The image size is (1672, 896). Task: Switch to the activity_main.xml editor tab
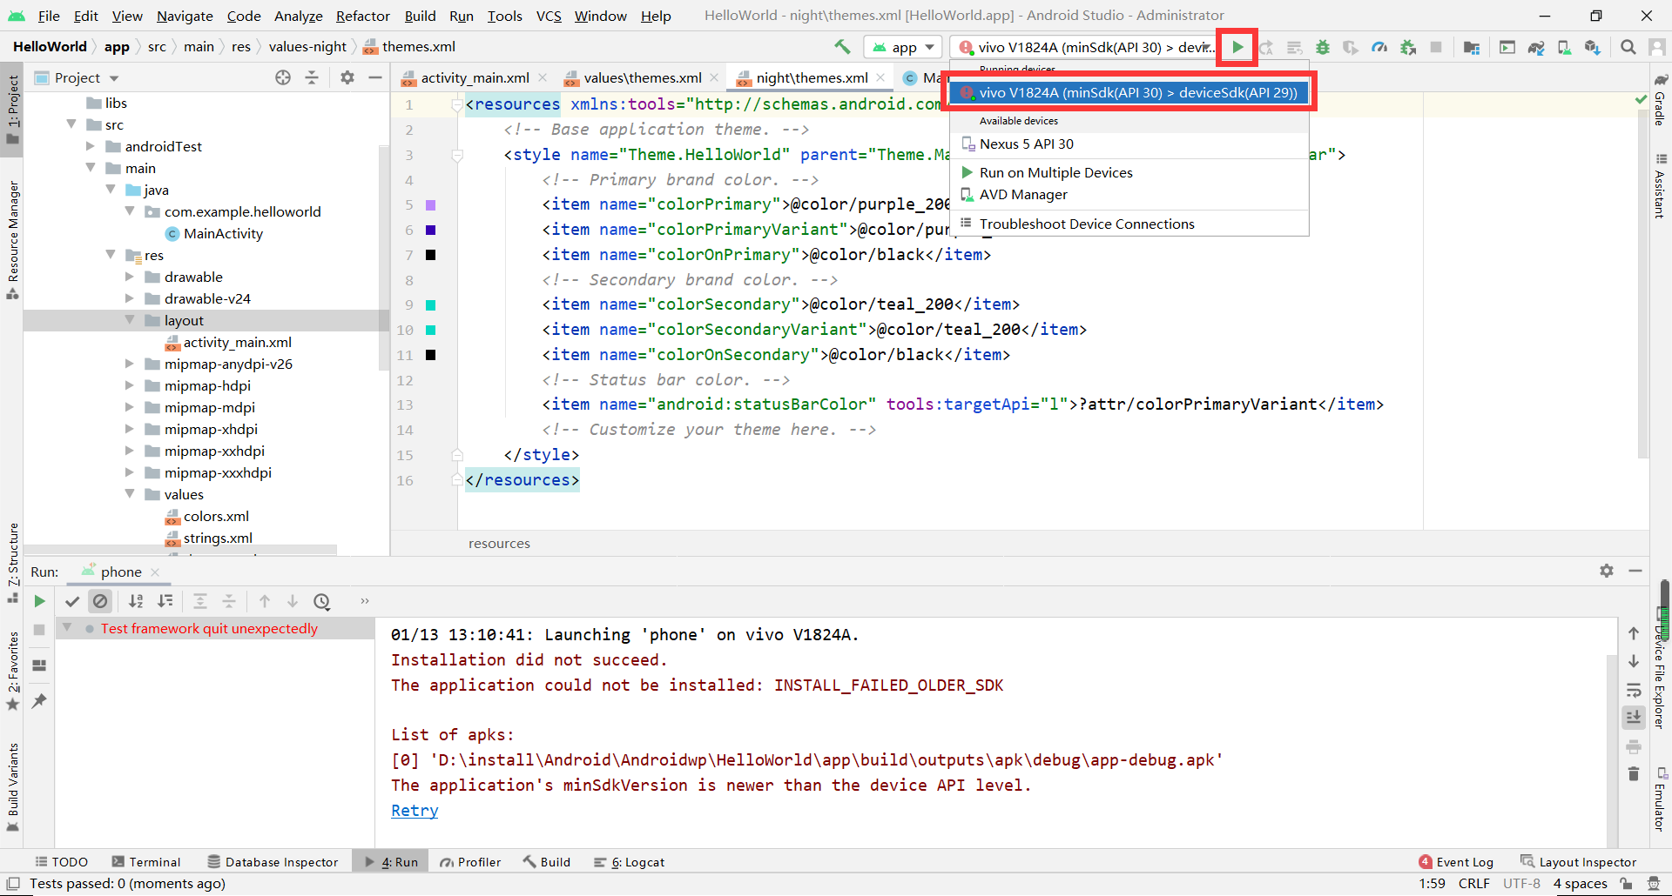pos(473,77)
